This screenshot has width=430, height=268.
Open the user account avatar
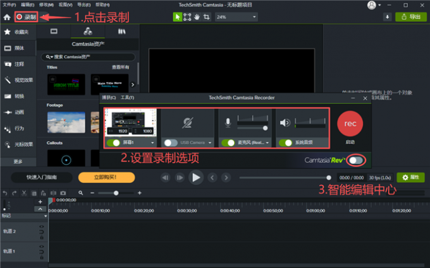372,5
